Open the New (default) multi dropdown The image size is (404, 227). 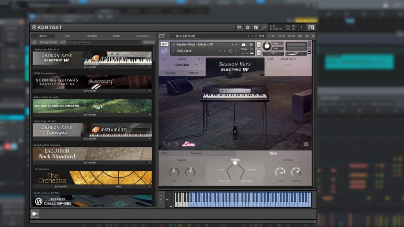173,36
